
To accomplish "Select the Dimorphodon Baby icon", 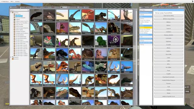I will click(75, 41).
